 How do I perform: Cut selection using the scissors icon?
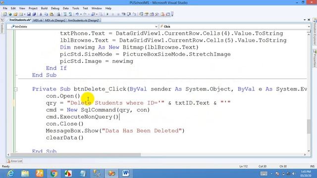pyautogui.click(x=41, y=14)
